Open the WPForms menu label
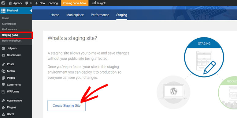This screenshot has height=118, width=237. point(13,92)
